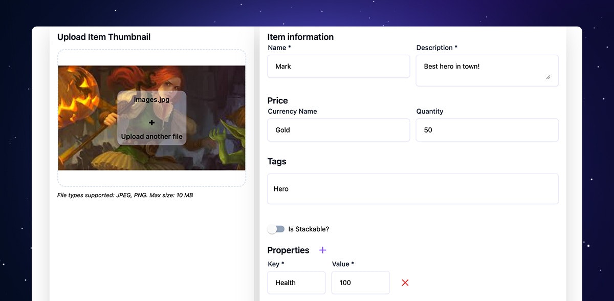The image size is (614, 301).
Task: Click the Currency Name field with Gold
Action: point(339,130)
